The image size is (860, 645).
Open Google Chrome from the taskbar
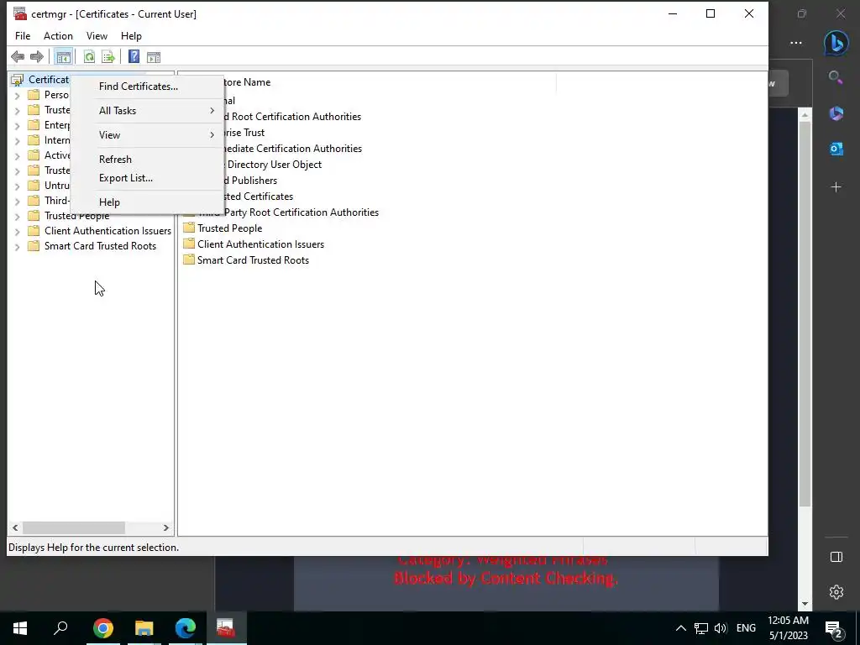[x=103, y=628]
